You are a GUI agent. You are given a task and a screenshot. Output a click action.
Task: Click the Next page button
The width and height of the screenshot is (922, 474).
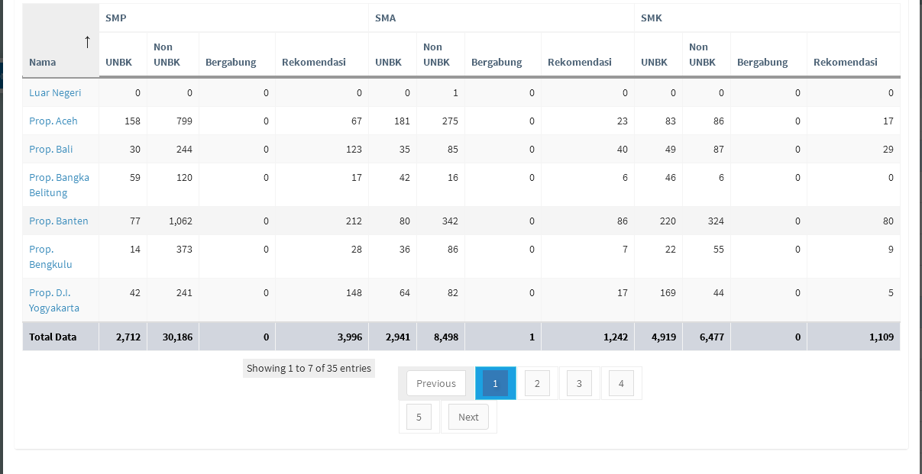468,417
